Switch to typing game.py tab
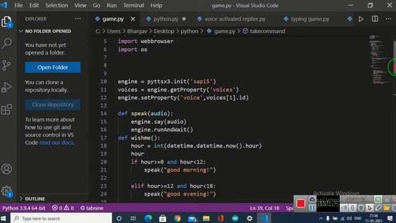396x223 pixels. pos(310,19)
